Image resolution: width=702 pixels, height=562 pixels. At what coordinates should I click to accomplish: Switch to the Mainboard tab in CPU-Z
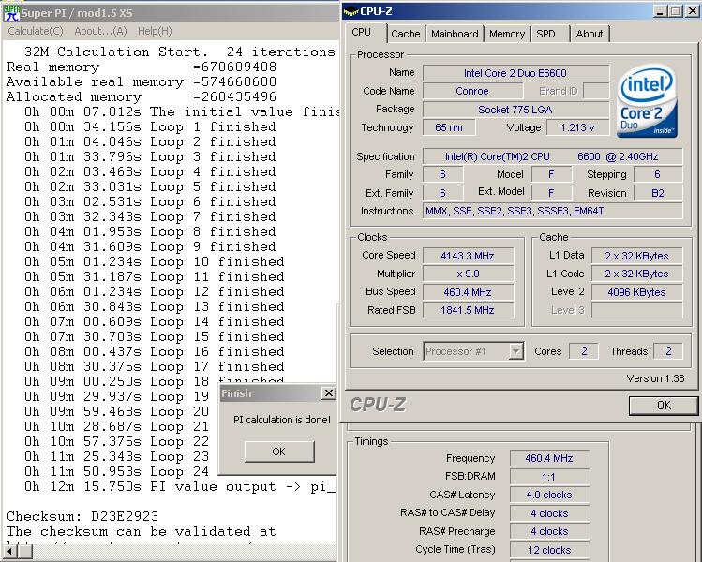(455, 34)
